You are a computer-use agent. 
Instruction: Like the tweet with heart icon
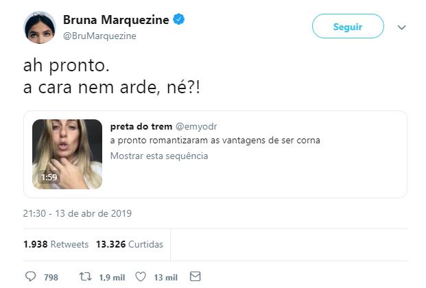click(x=141, y=277)
